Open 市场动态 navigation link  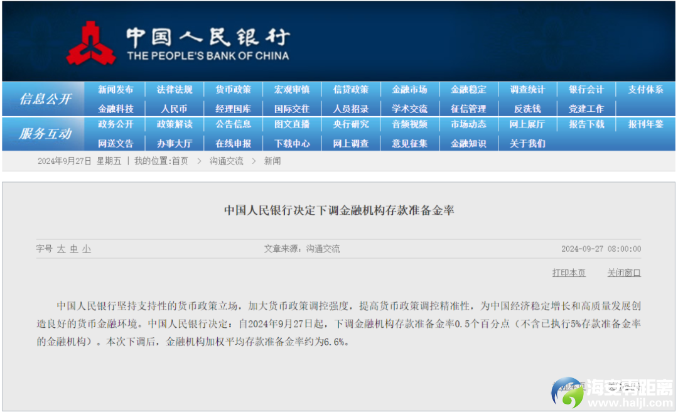468,124
